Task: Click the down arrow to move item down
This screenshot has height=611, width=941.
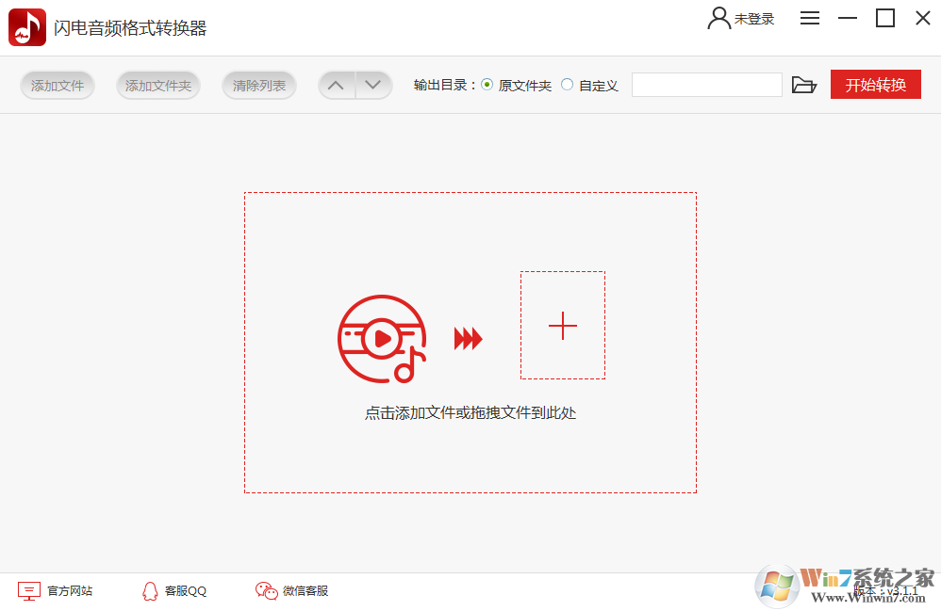Action: coord(373,85)
